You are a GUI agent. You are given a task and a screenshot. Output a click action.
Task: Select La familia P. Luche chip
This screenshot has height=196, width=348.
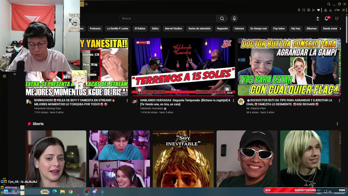[x=117, y=29]
